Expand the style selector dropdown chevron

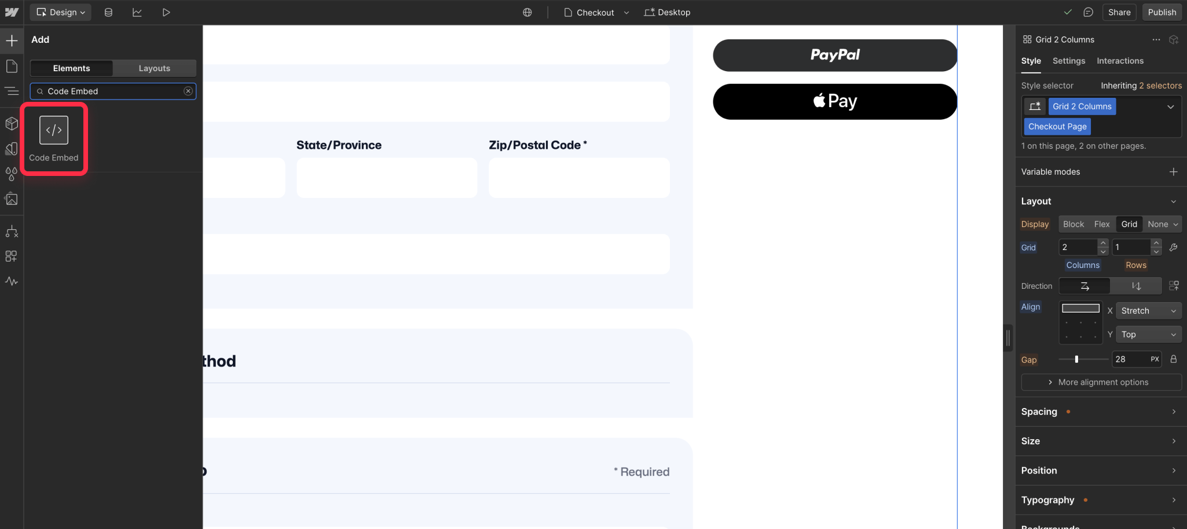[x=1170, y=106]
